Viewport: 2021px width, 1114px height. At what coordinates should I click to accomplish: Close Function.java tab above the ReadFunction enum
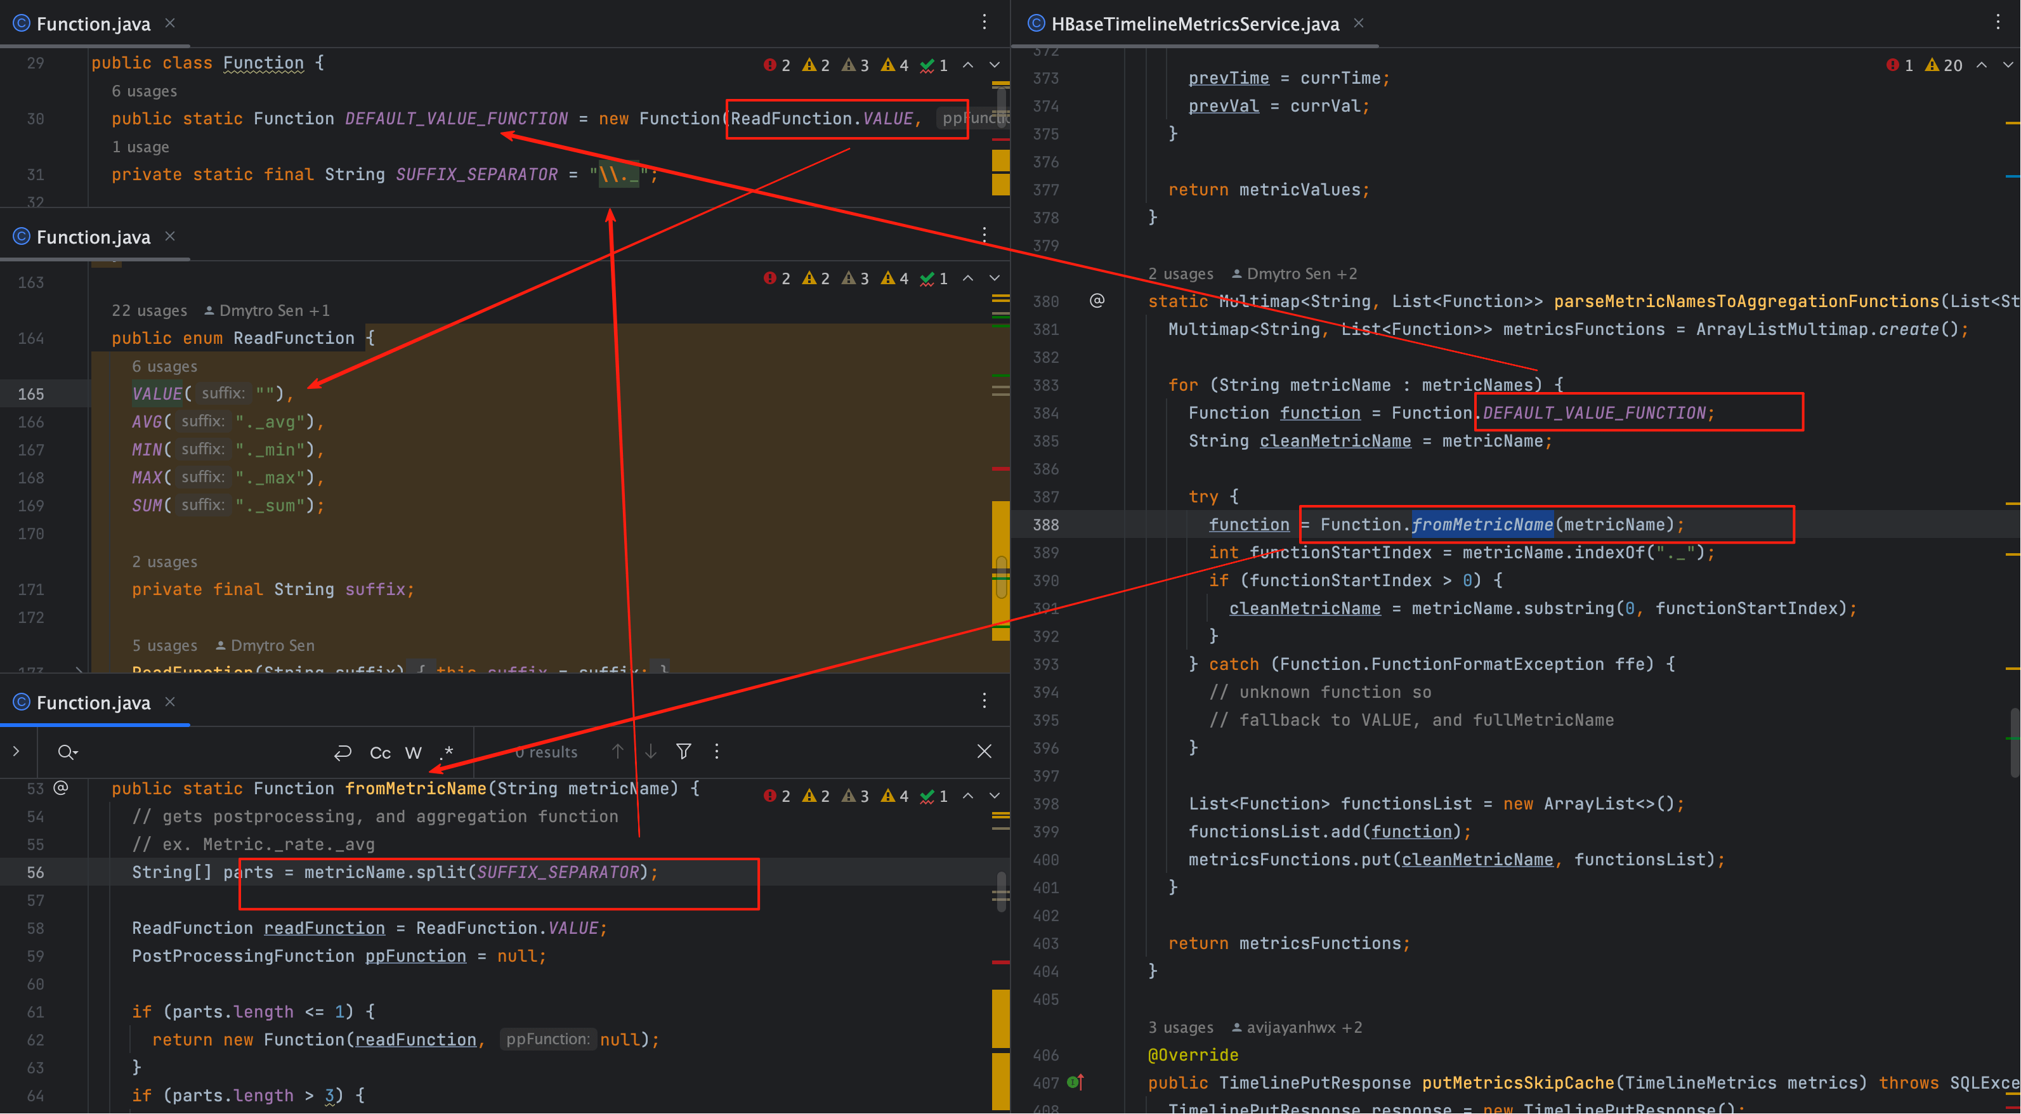click(169, 236)
